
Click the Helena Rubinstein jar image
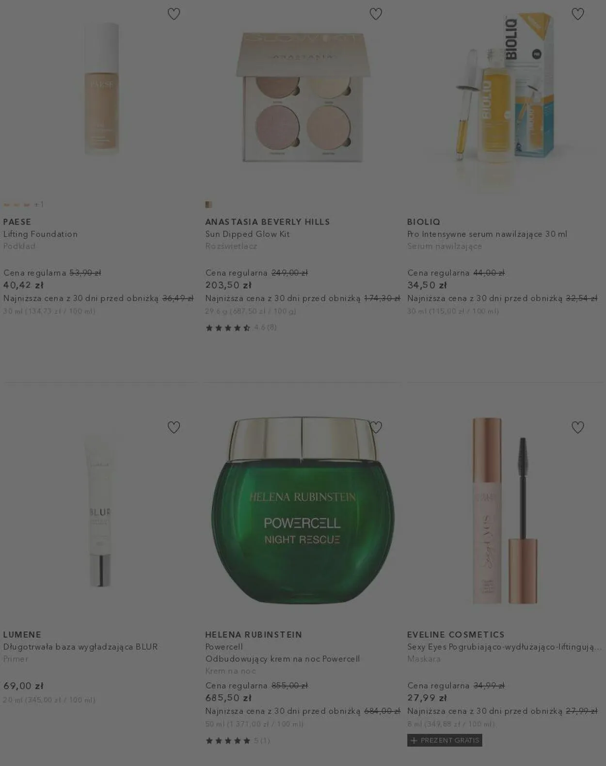pyautogui.click(x=303, y=510)
